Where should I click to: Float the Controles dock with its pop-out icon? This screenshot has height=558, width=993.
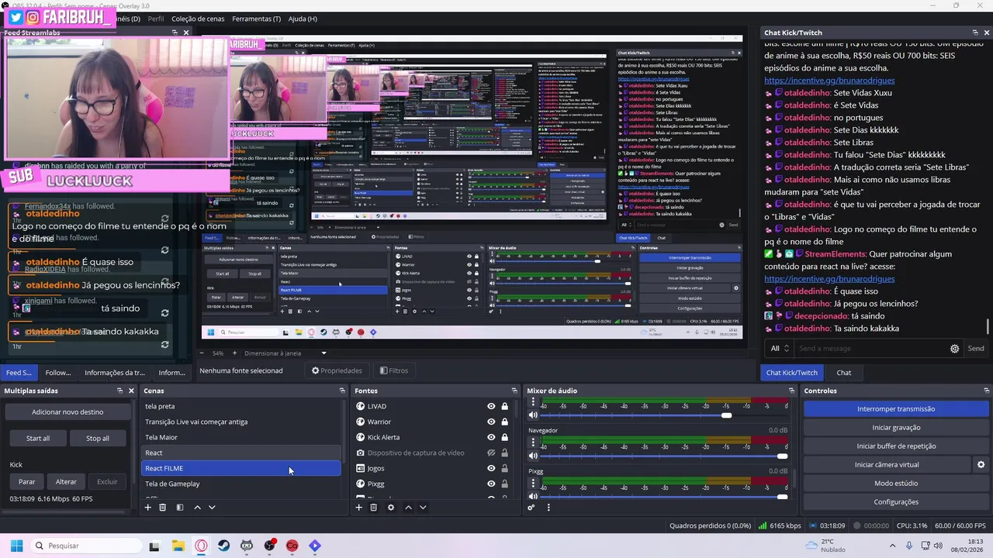click(x=986, y=391)
